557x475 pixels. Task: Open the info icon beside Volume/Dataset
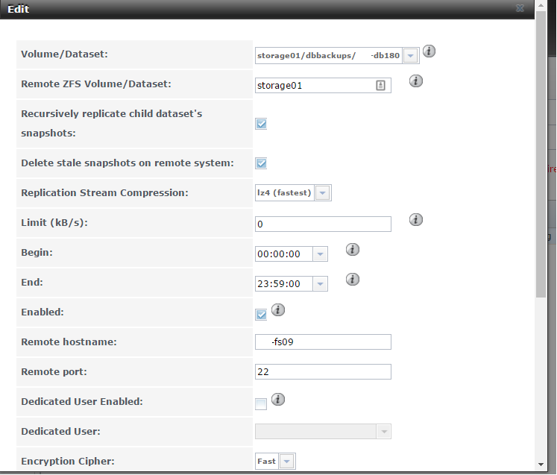tap(429, 51)
